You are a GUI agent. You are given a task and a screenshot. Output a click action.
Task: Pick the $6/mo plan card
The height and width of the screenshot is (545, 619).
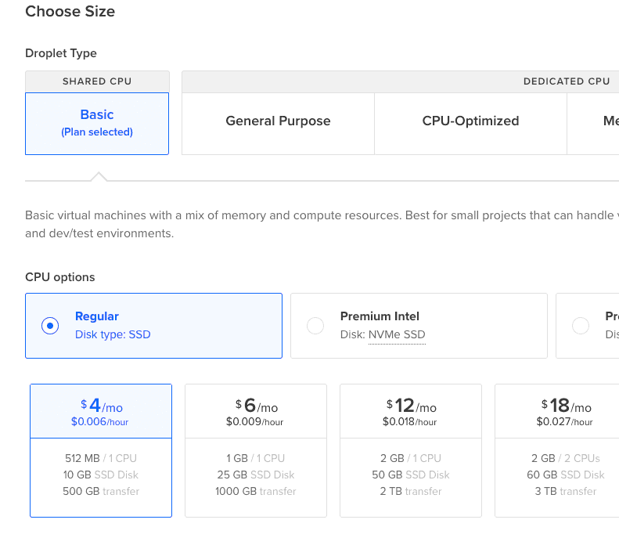pos(256,450)
